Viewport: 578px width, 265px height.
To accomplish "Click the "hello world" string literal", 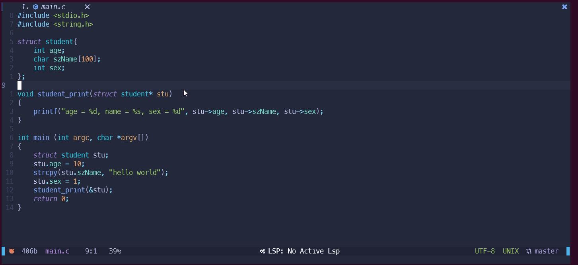I will [x=134, y=173].
